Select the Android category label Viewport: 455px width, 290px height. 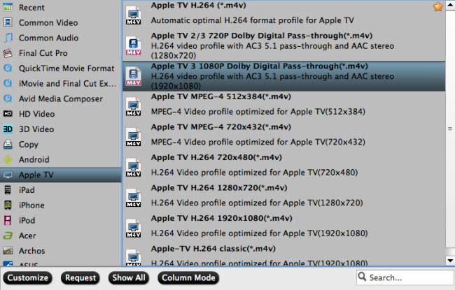pos(34,159)
